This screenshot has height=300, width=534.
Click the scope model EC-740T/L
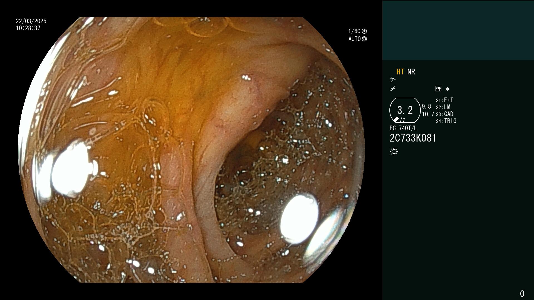click(x=403, y=128)
